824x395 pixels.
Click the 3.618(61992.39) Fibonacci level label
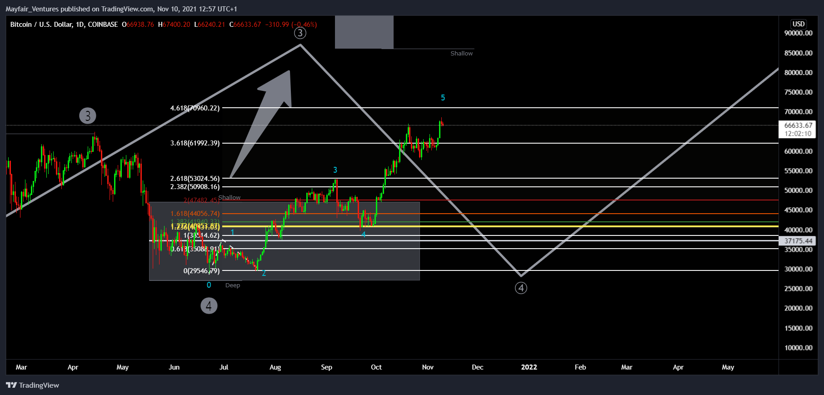pos(195,143)
